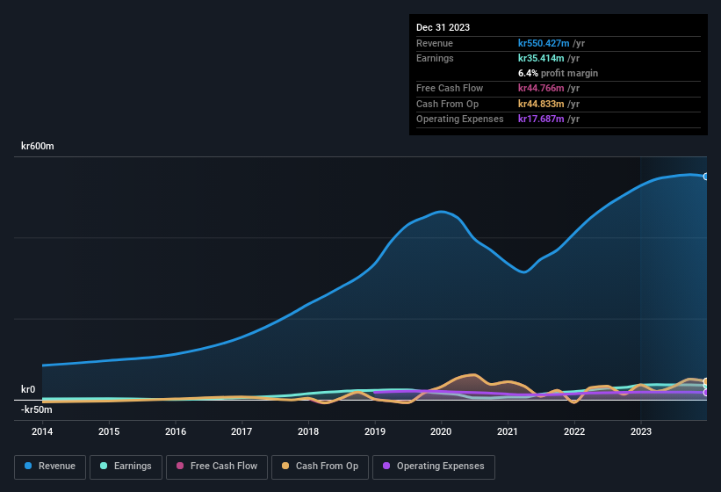Click the -kr50m y-axis label
721x492 pixels.
click(36, 409)
